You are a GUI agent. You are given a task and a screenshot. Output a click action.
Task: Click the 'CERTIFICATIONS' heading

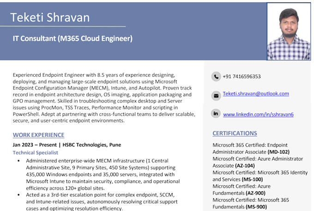click(x=235, y=133)
